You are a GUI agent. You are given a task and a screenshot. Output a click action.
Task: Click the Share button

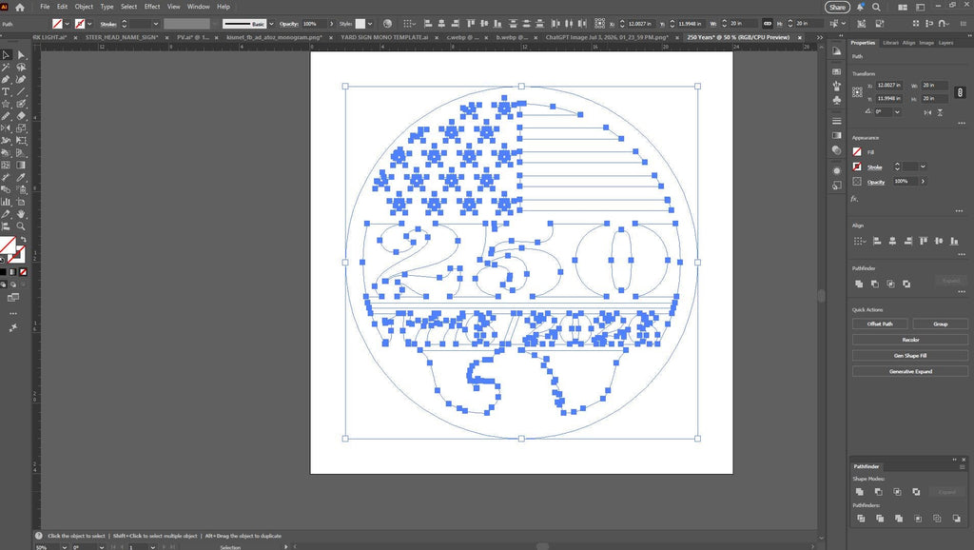(x=837, y=7)
